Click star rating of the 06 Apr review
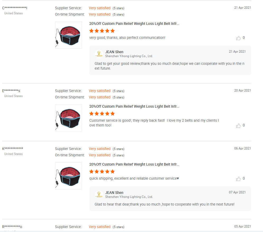This screenshot has width=263, height=232. tap(102, 172)
